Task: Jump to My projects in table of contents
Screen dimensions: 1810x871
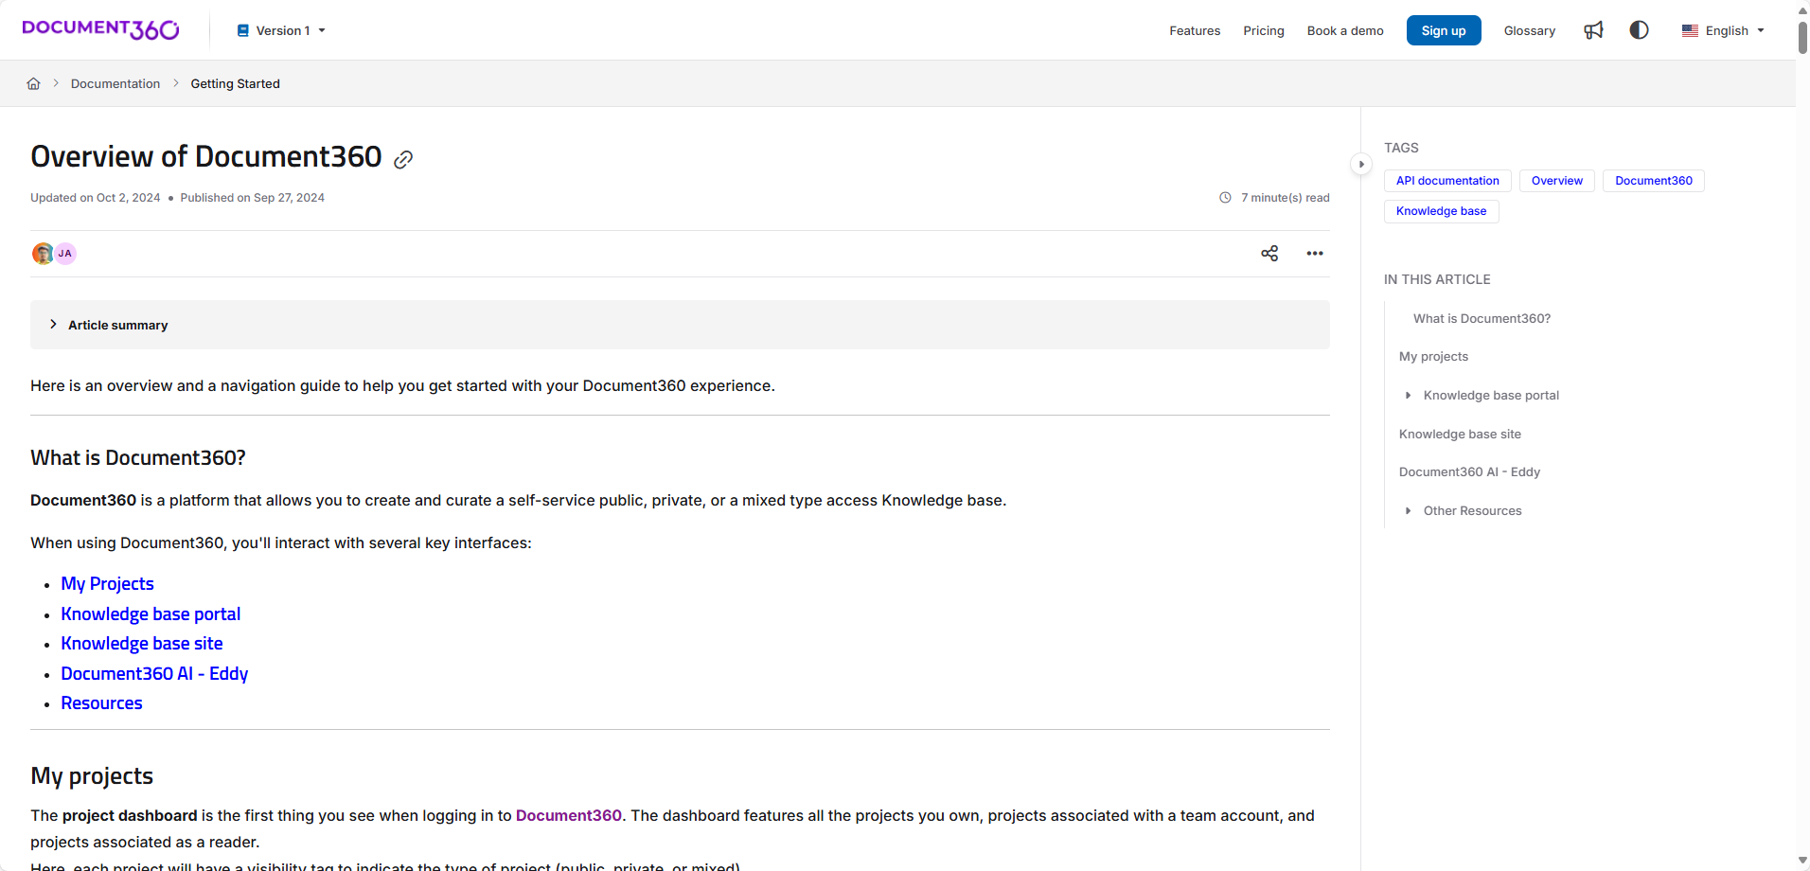Action: pyautogui.click(x=1433, y=356)
